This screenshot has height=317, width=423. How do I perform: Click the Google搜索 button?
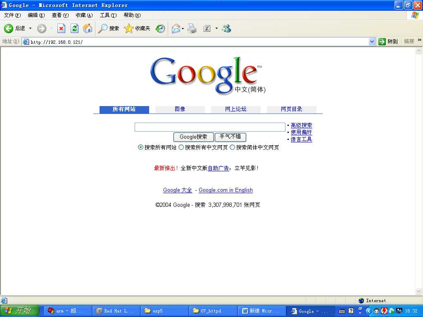[193, 137]
